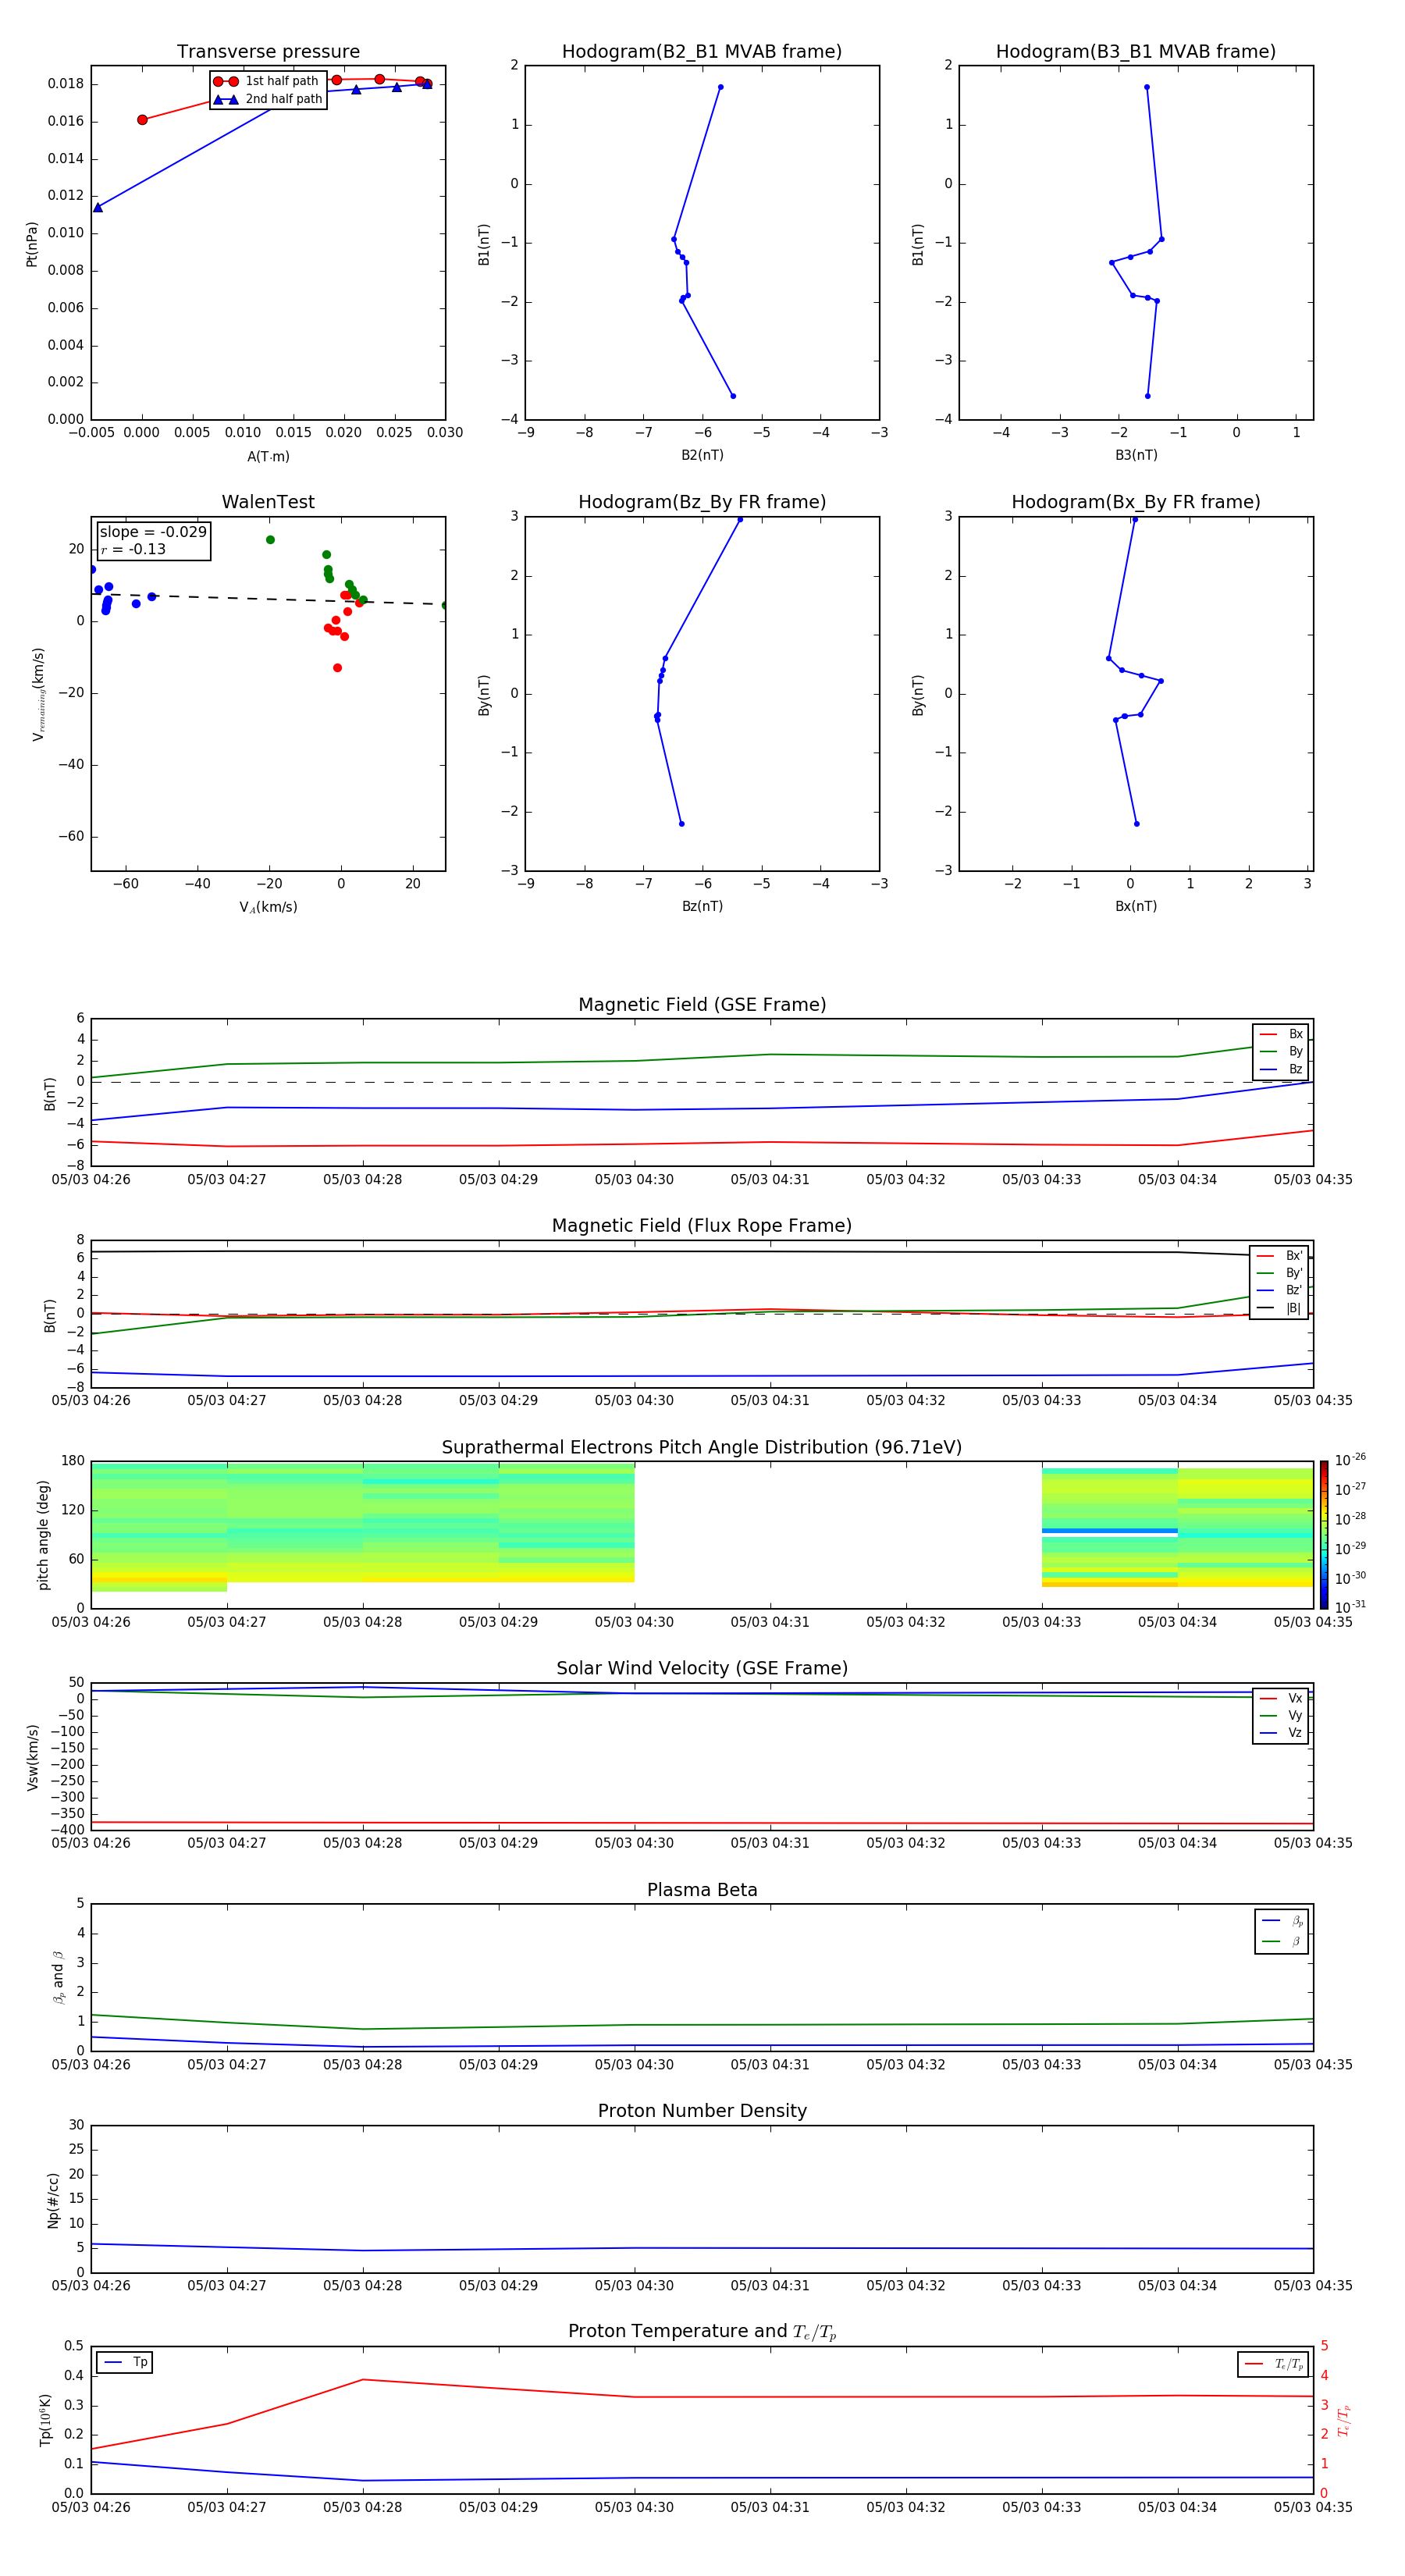Click the 'WalenTest' plot title
The width and height of the screenshot is (1405, 2576).
(268, 502)
